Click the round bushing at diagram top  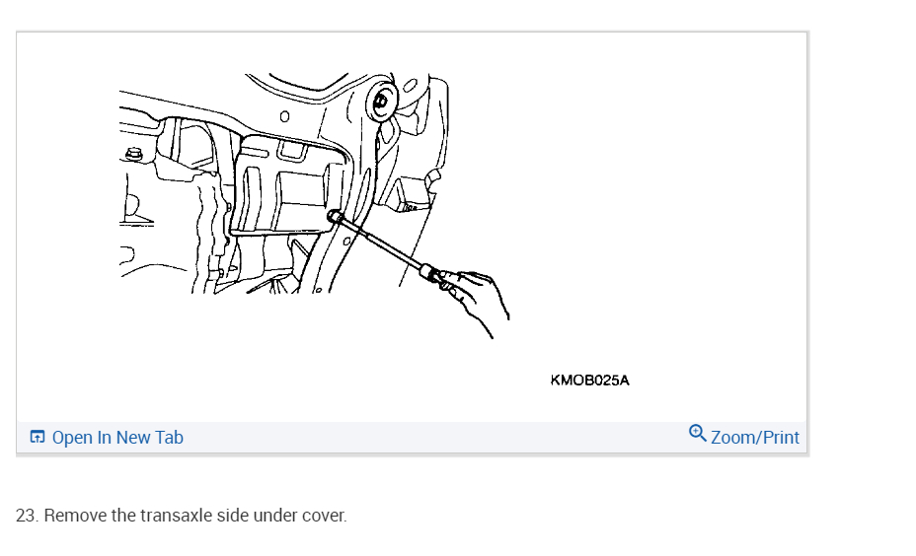pos(381,102)
